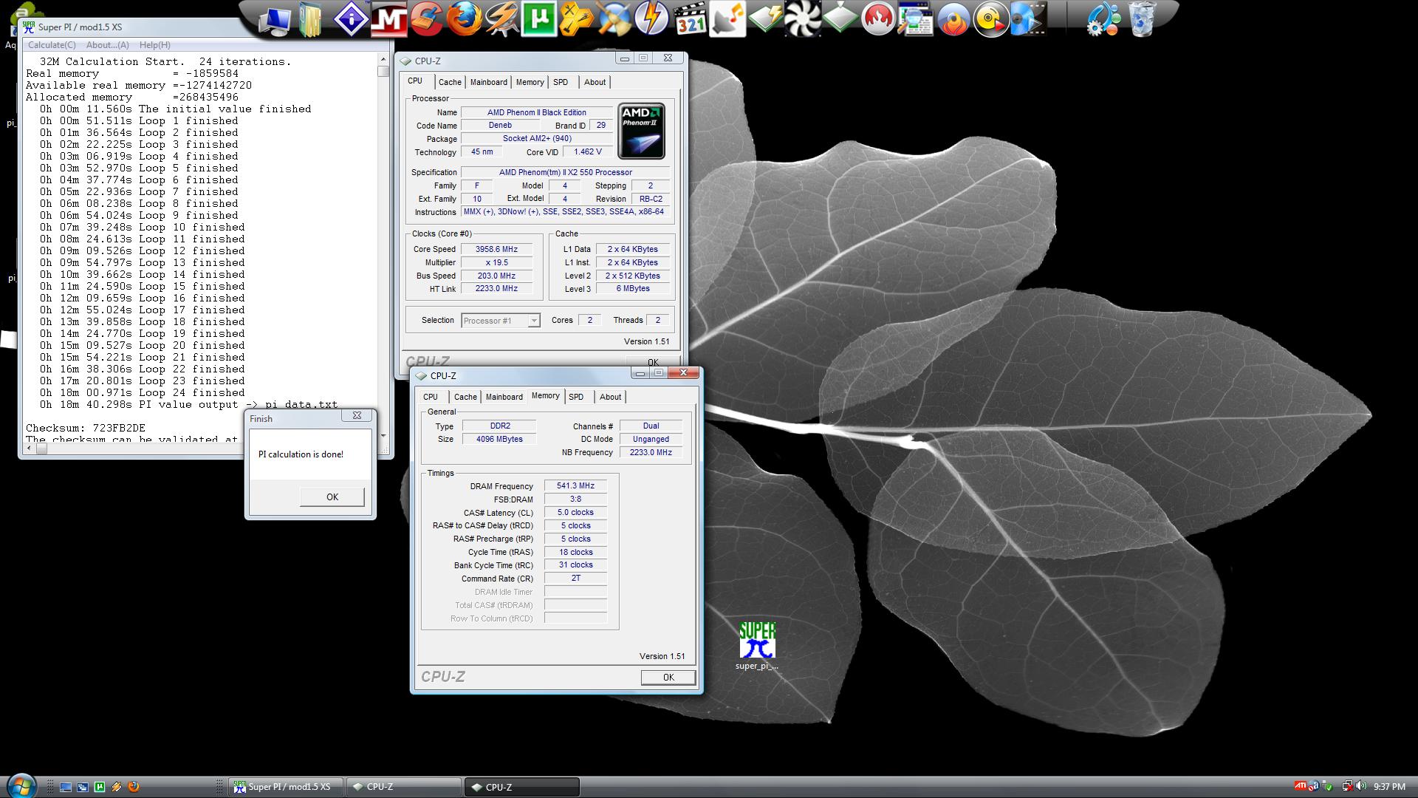This screenshot has height=798, width=1418.
Task: Open the super_pi desktop shortcut icon
Action: [x=757, y=646]
